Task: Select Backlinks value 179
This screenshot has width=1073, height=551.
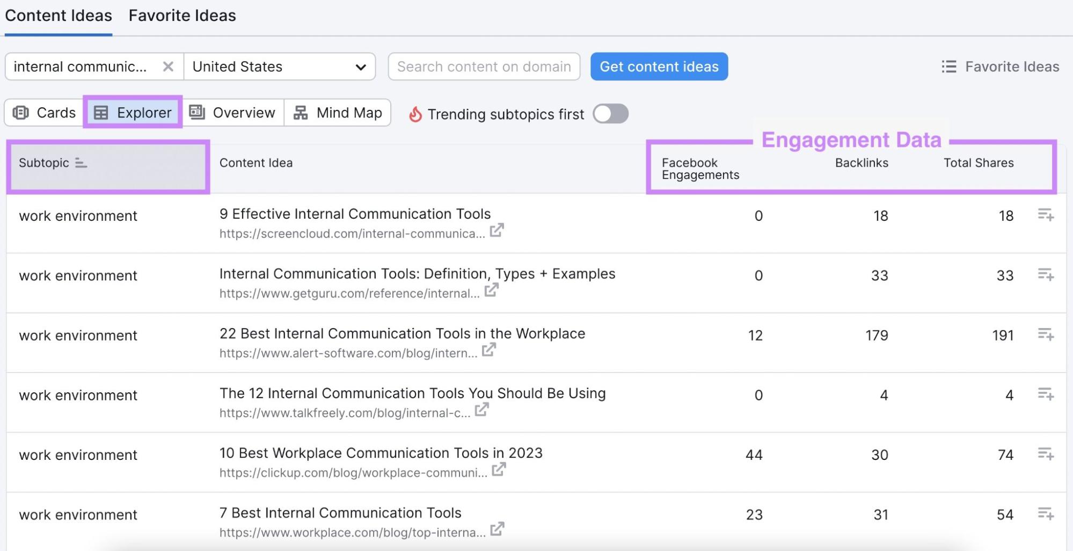Action: [x=877, y=336]
